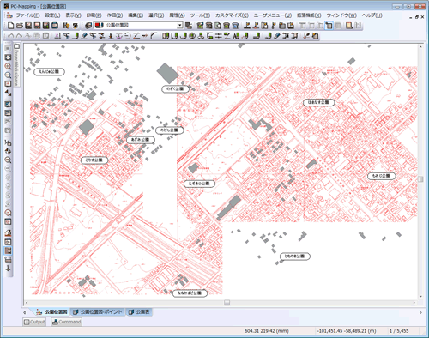Viewport: 429px width, 338px height.
Task: Click the map scrollbar's up arrow
Action: click(420, 46)
